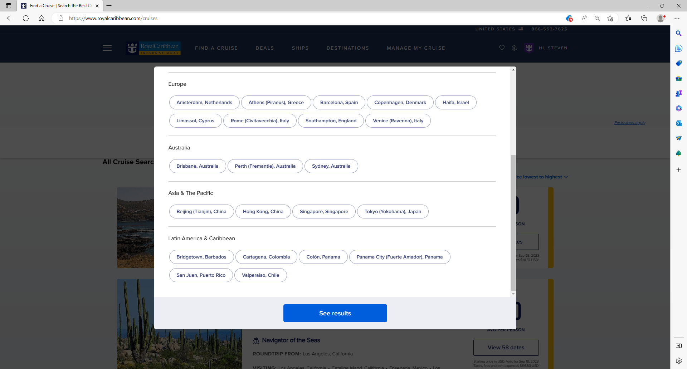Open Outlook in the sidebar

pyautogui.click(x=678, y=123)
